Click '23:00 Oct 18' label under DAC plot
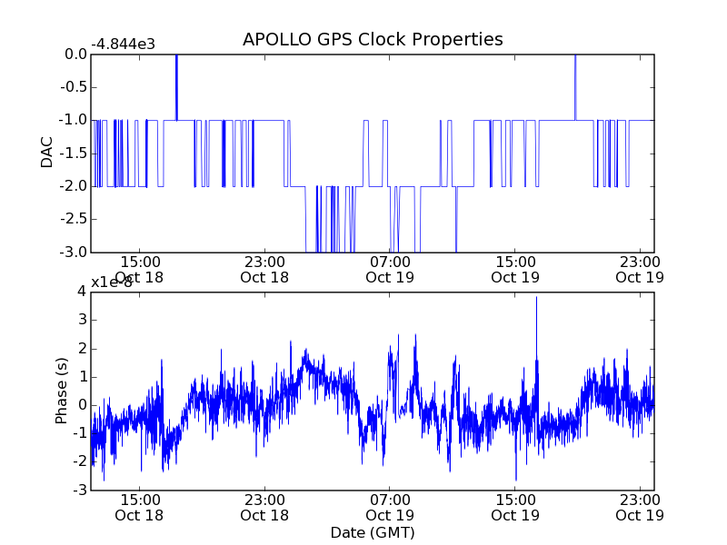Image resolution: width=727 pixels, height=545 pixels. 264,270
